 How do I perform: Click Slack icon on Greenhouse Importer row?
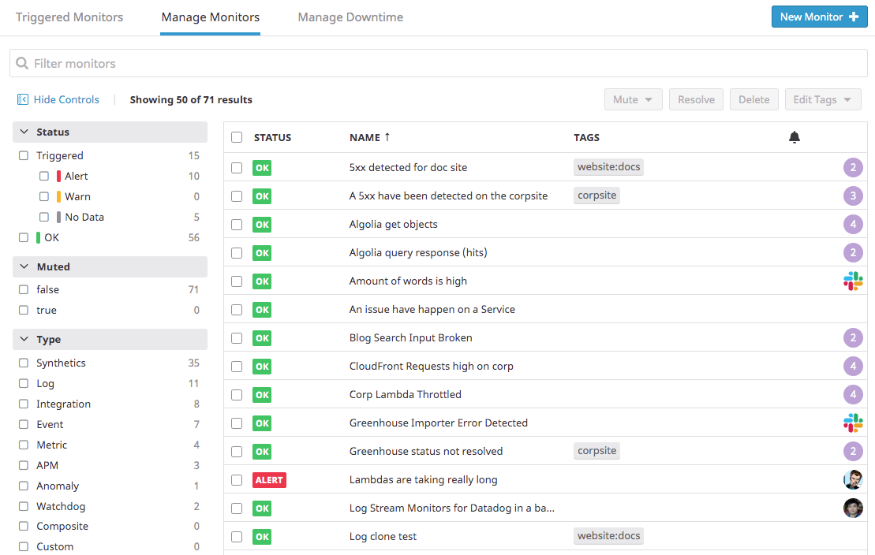coord(853,423)
